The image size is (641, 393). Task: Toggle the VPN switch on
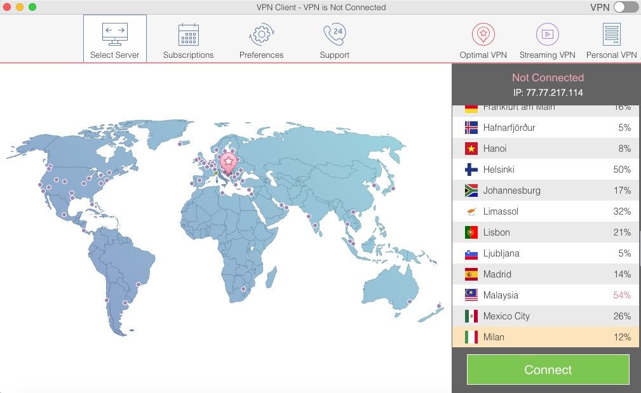click(625, 7)
